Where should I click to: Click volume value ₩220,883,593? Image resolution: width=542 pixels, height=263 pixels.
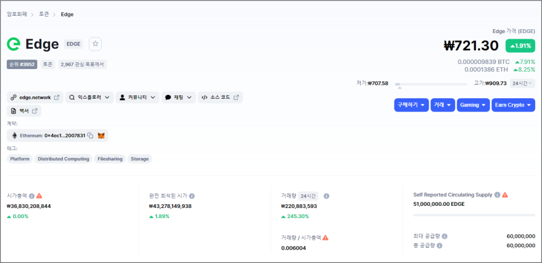pyautogui.click(x=299, y=206)
